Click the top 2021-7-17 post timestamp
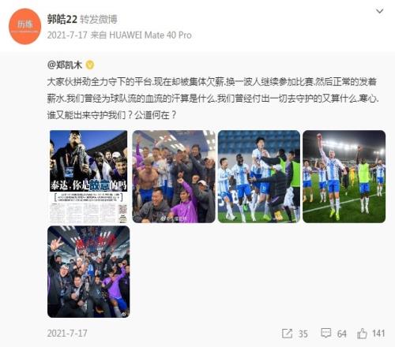Screen dimensions: 395x347 pyautogui.click(x=67, y=35)
